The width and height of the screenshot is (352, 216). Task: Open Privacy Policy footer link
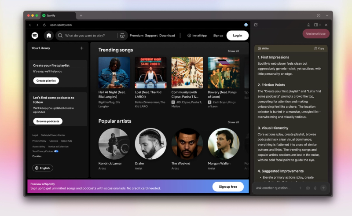click(x=39, y=141)
